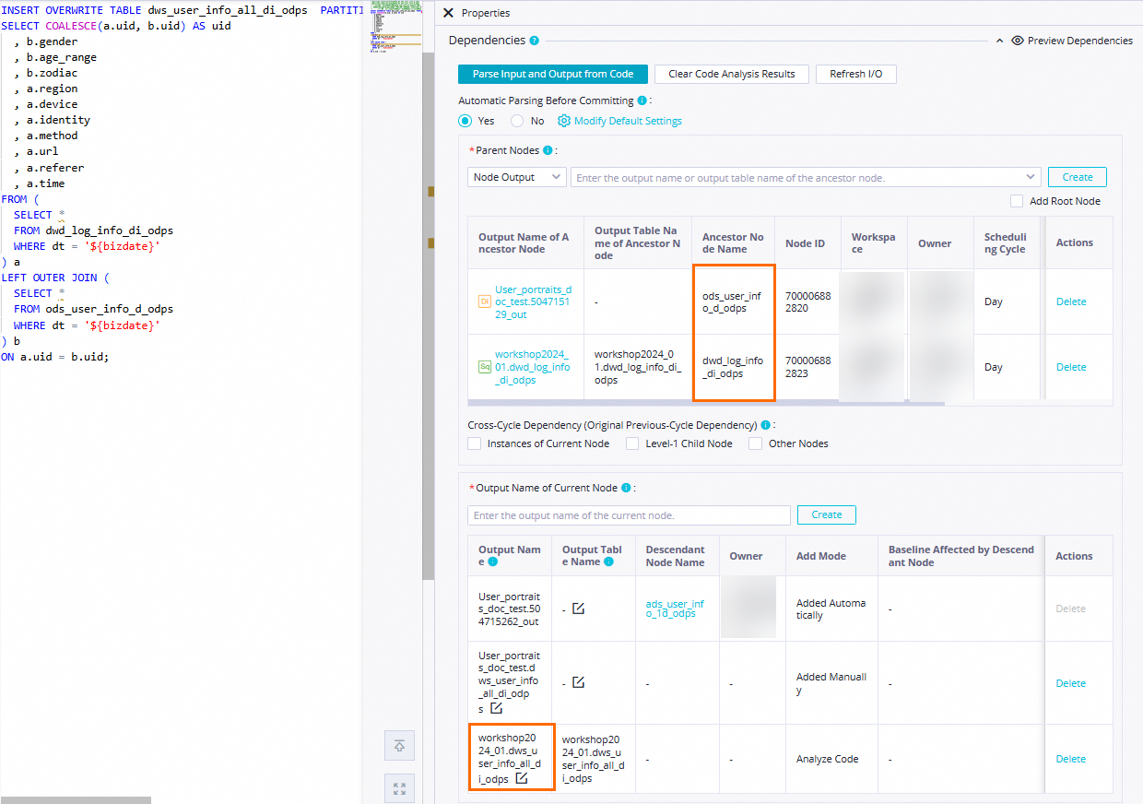Click 'ON a.uid = b.uid;' code line

(55, 356)
